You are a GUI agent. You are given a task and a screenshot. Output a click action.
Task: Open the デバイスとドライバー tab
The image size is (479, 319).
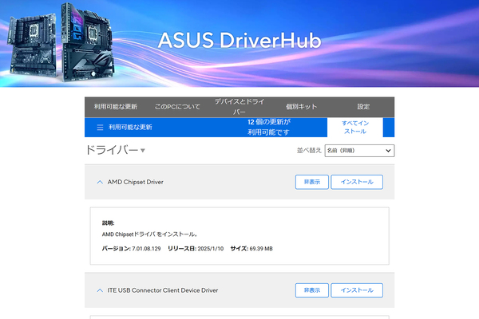pyautogui.click(x=239, y=107)
